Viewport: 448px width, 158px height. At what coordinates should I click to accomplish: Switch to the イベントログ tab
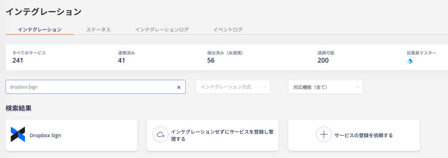[x=228, y=30]
